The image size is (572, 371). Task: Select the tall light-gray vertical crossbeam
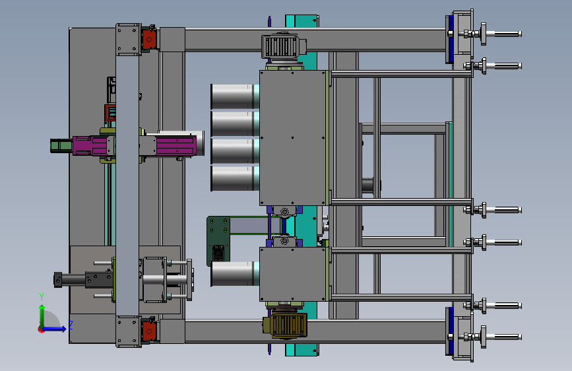click(127, 185)
